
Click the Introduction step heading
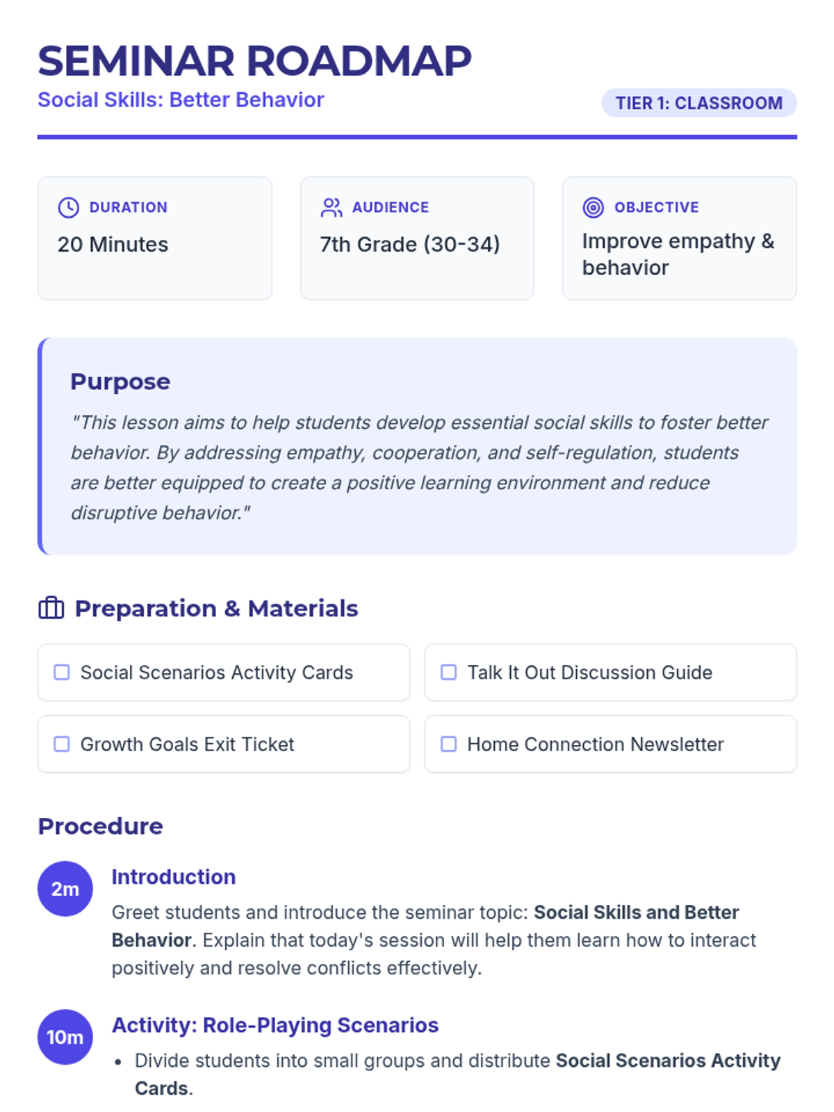174,877
